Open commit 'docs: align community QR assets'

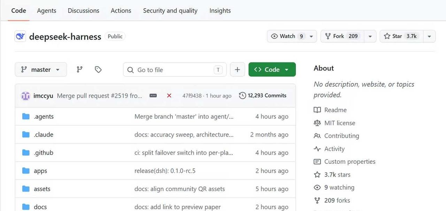(179, 189)
